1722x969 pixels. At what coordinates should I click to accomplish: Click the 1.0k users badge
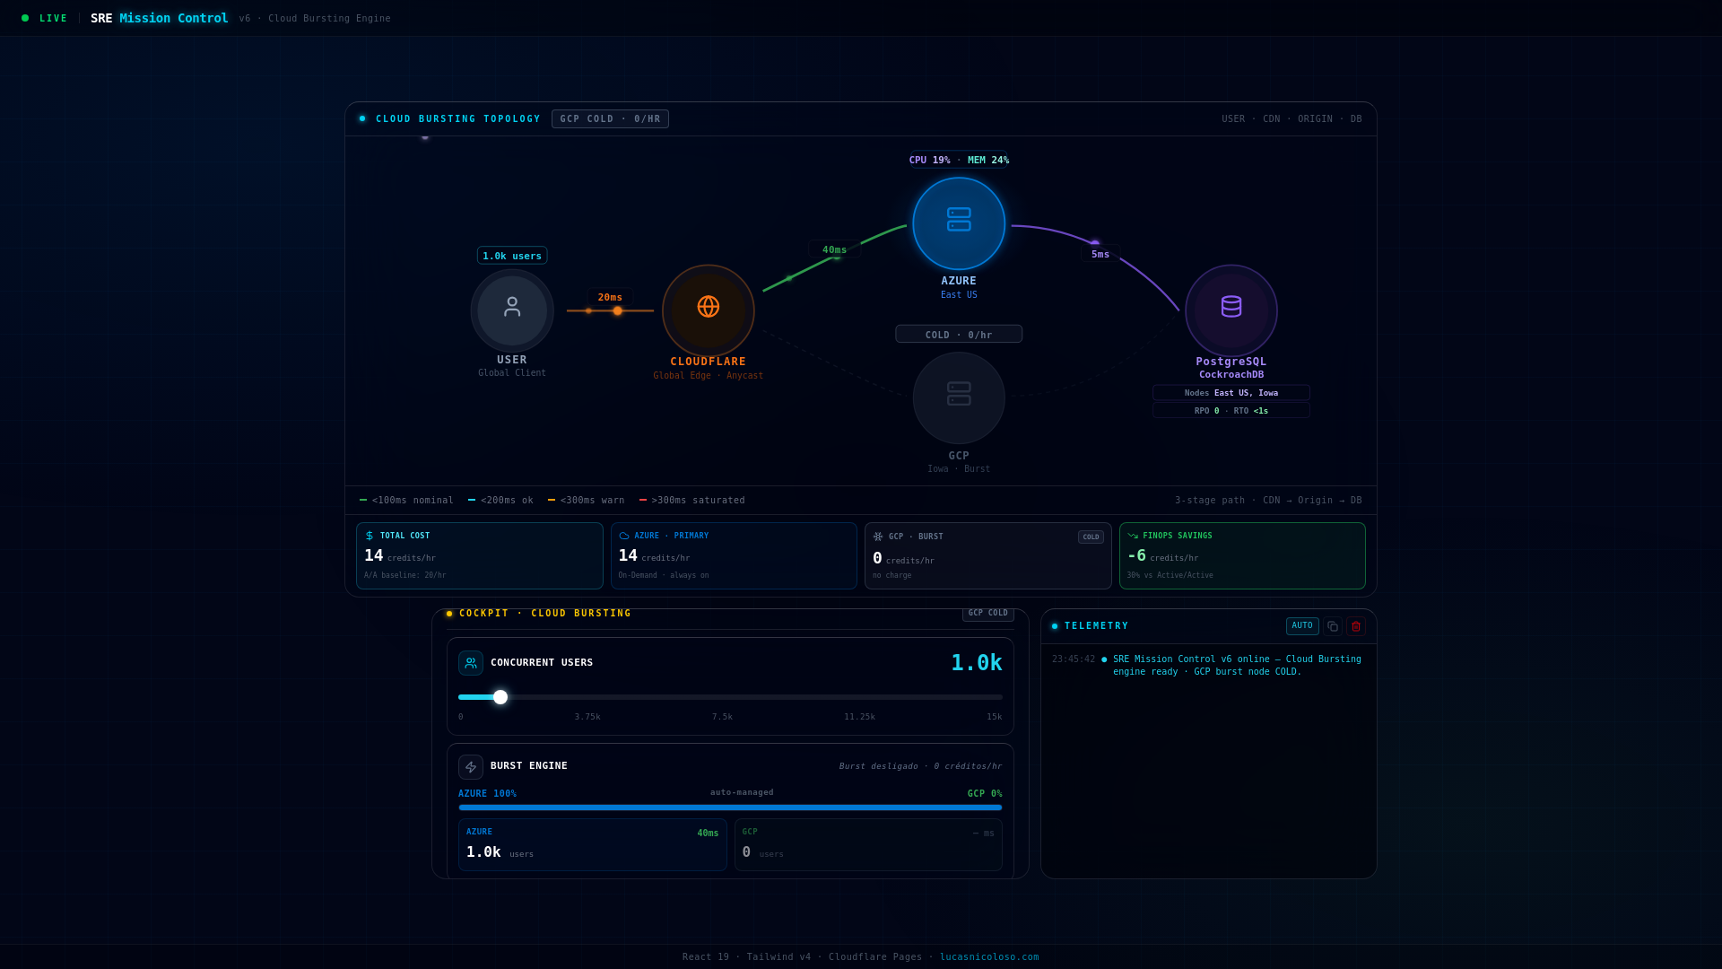coord(512,256)
